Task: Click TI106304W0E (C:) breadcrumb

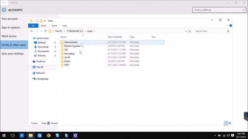Action: (75, 31)
